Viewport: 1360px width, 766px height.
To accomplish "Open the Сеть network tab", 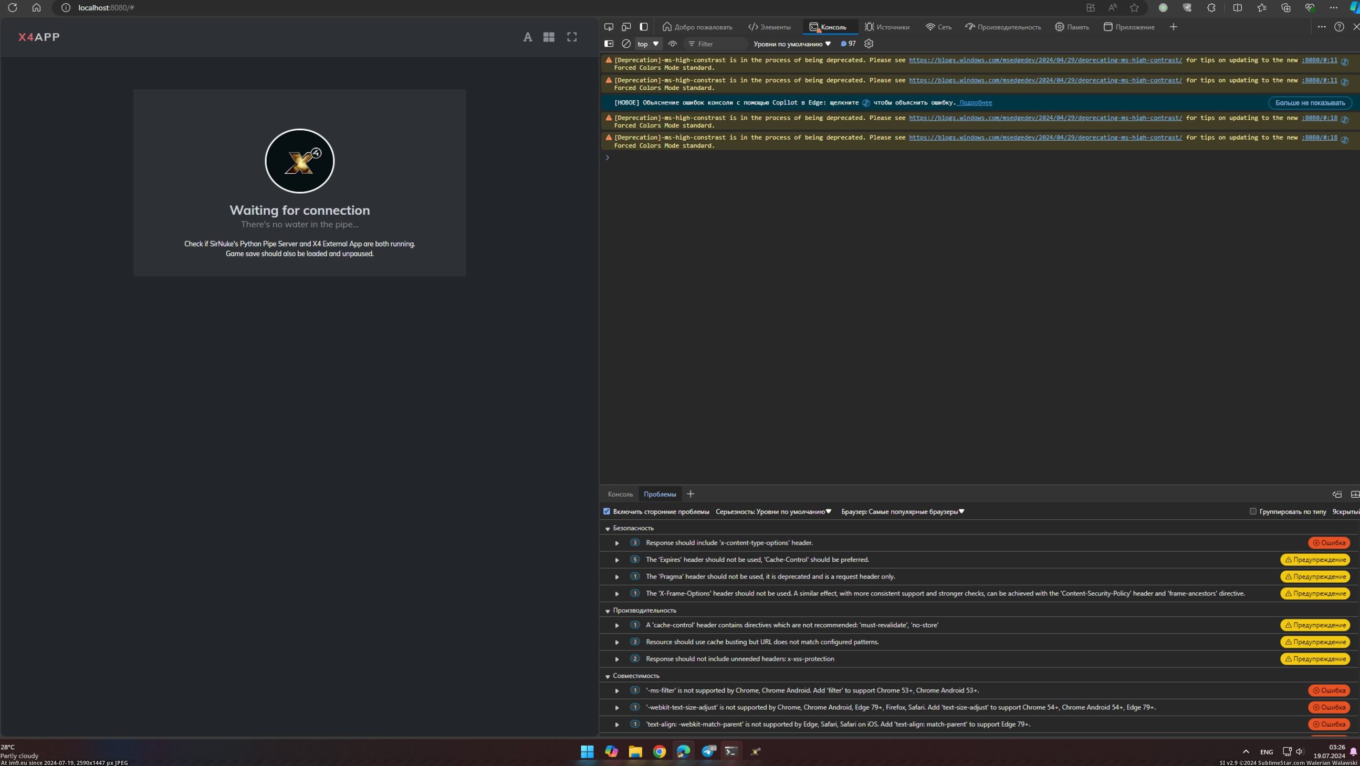I will click(x=938, y=27).
